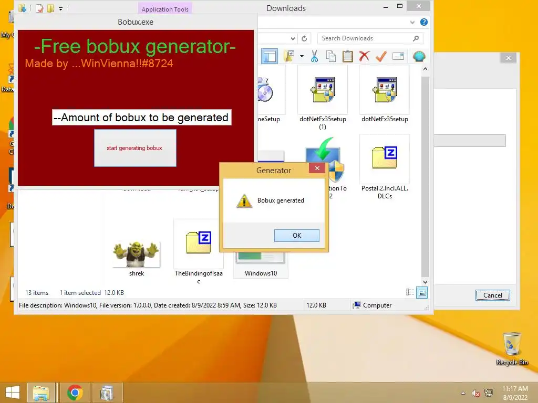Click OK in the Generator dialog
538x403 pixels.
[296, 236]
